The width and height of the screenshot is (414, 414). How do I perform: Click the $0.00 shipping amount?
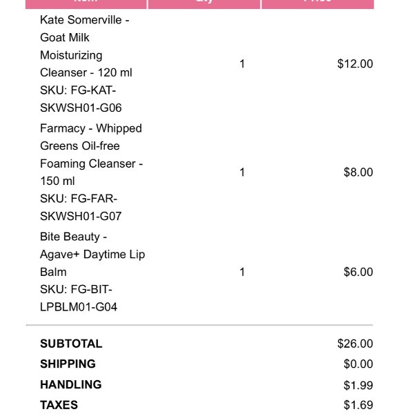358,364
